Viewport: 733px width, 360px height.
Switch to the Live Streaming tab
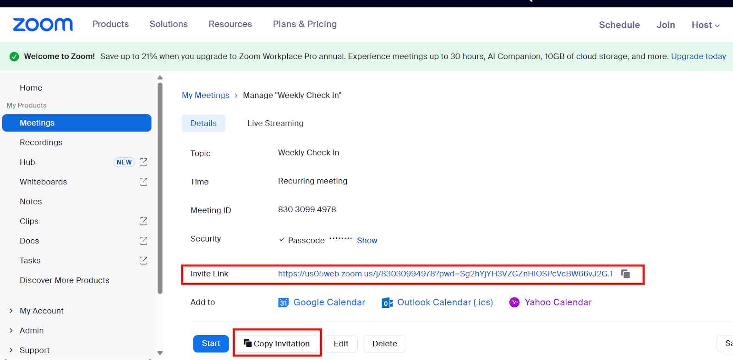pos(275,124)
